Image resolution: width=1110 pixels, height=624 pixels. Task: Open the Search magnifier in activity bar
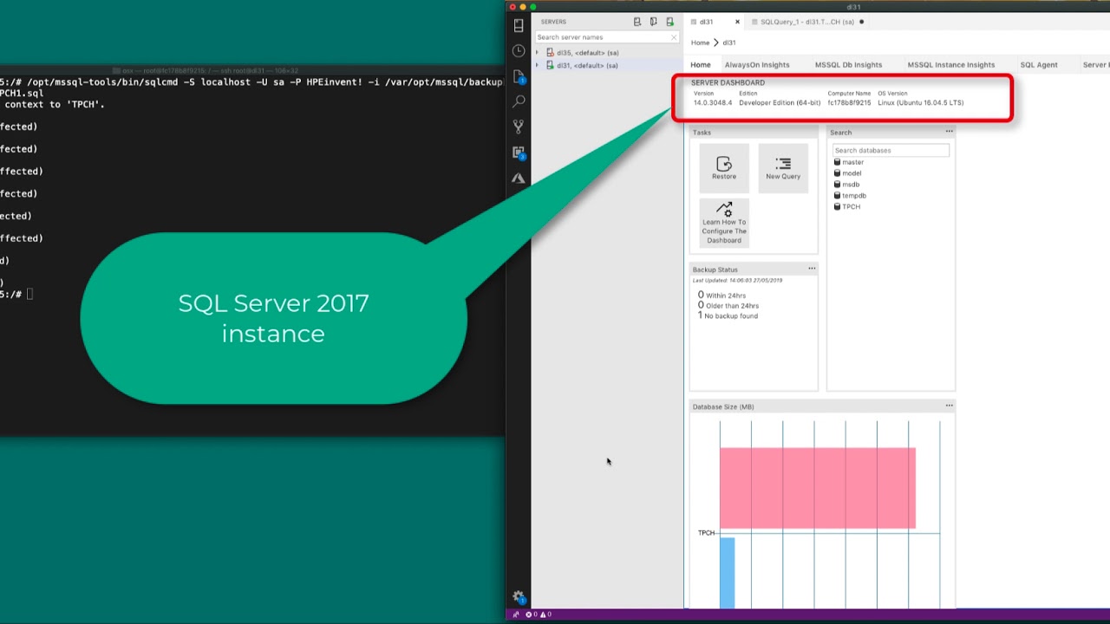(x=519, y=101)
